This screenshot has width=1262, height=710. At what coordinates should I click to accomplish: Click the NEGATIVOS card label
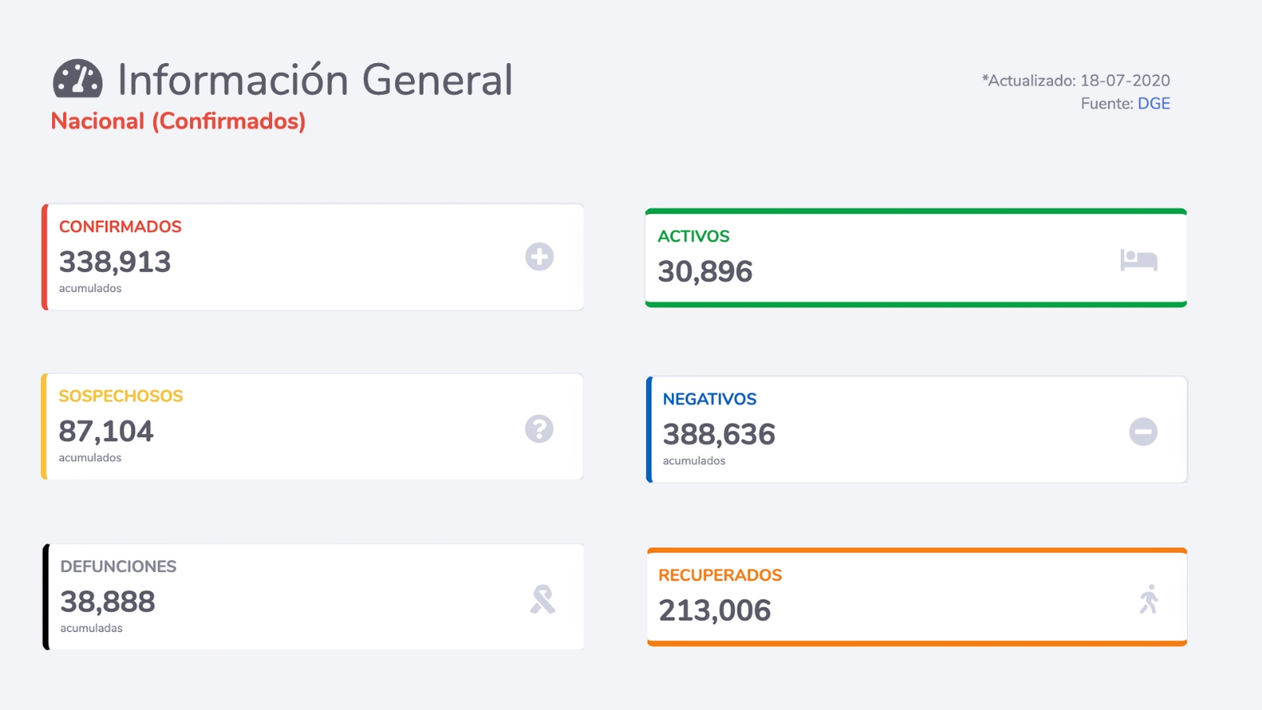709,399
